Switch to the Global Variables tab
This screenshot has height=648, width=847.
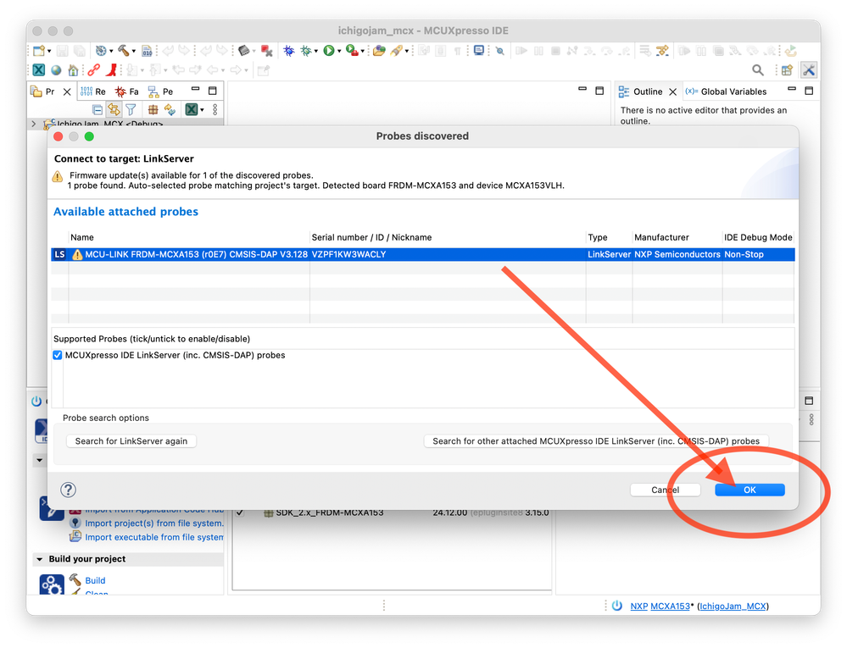click(x=727, y=91)
